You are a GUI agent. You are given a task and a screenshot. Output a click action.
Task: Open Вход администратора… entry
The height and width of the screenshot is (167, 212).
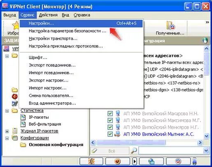pos(81,103)
